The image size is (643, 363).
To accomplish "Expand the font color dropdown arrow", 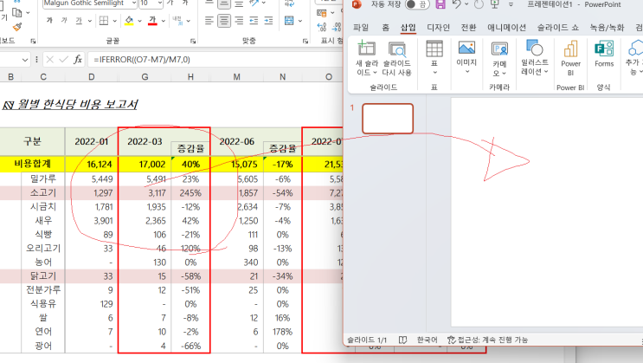I will point(164,21).
